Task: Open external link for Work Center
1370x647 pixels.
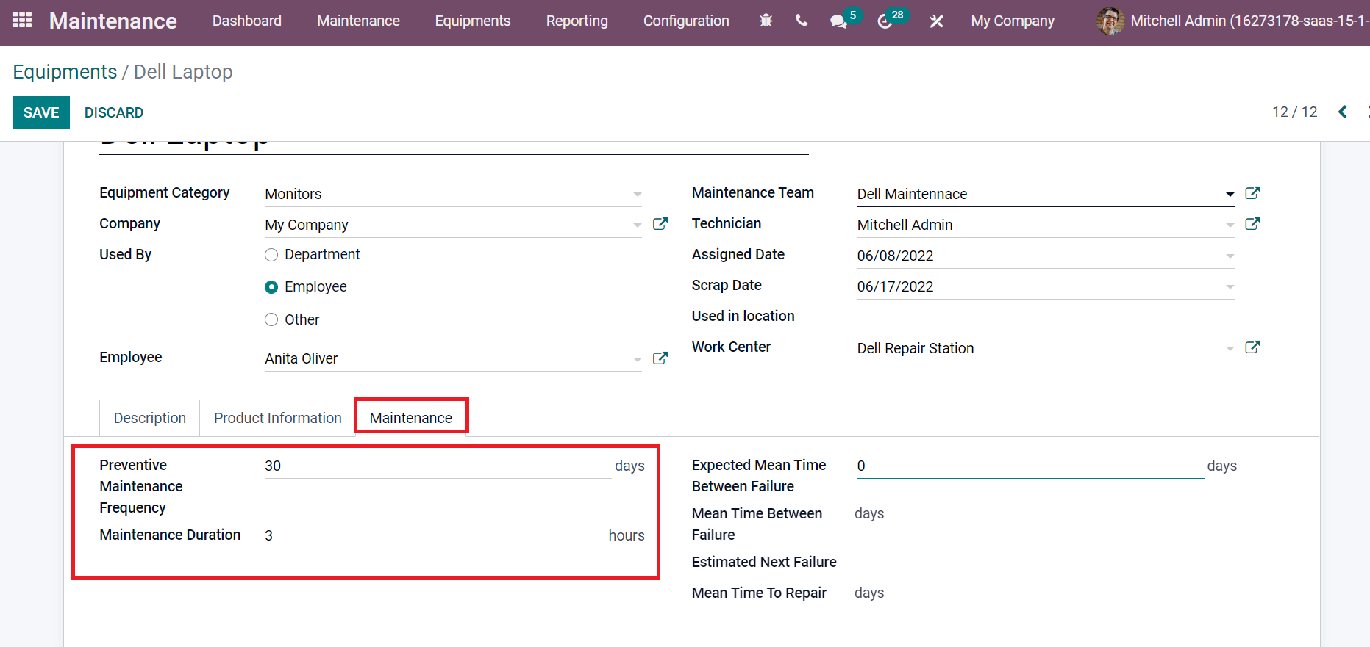Action: [x=1252, y=347]
